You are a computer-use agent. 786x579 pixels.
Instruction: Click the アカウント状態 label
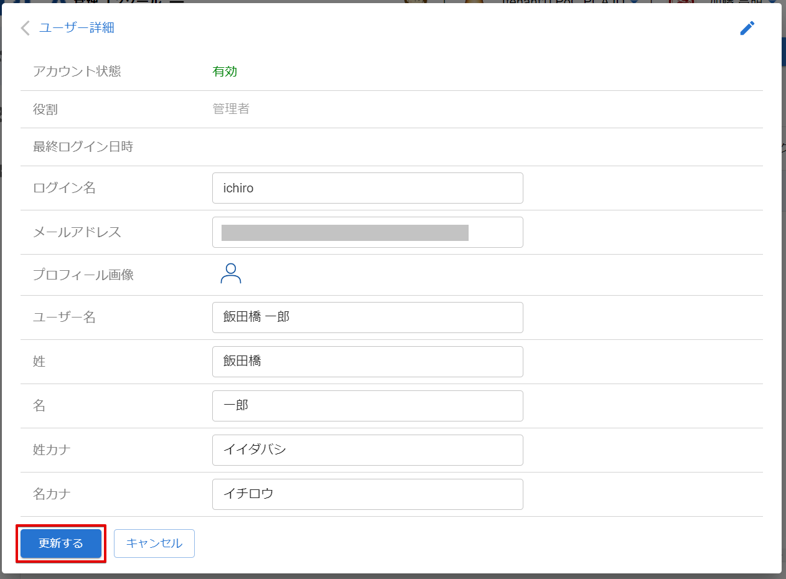pyautogui.click(x=77, y=72)
